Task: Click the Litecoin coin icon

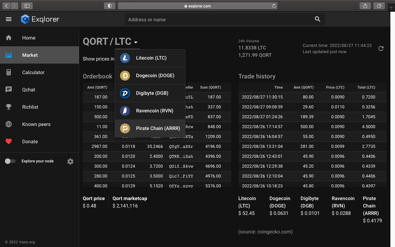Action: 125,58
